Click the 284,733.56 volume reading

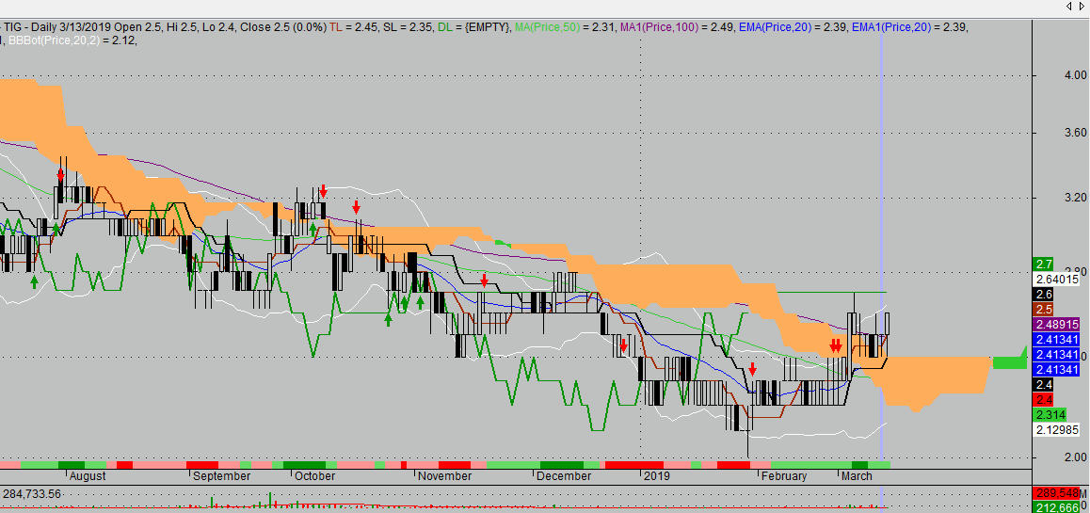[33, 493]
